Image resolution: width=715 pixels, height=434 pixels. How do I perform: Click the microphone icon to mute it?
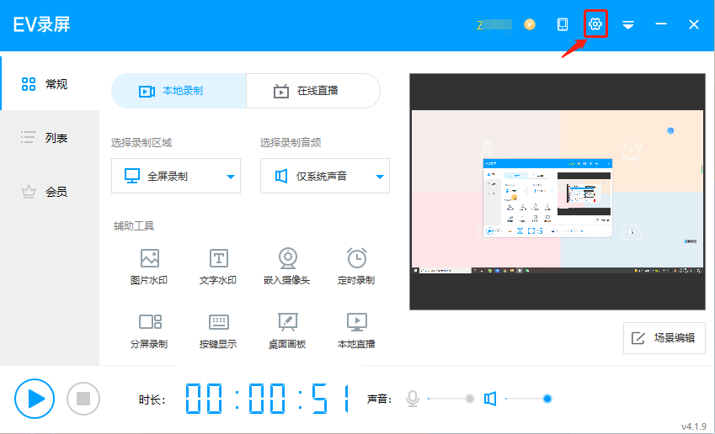pos(413,399)
